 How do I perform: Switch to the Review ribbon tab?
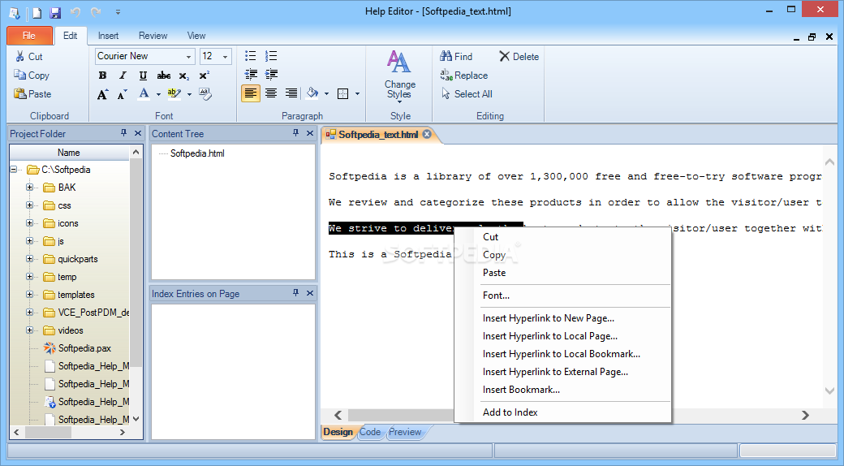pos(153,36)
